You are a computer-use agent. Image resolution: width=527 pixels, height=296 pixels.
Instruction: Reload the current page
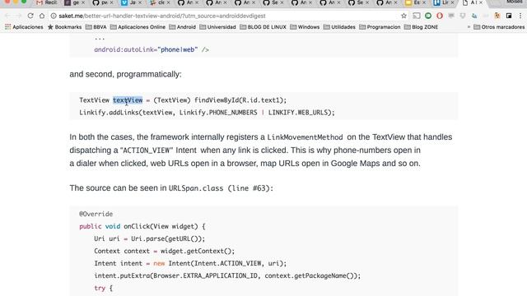pos(30,16)
